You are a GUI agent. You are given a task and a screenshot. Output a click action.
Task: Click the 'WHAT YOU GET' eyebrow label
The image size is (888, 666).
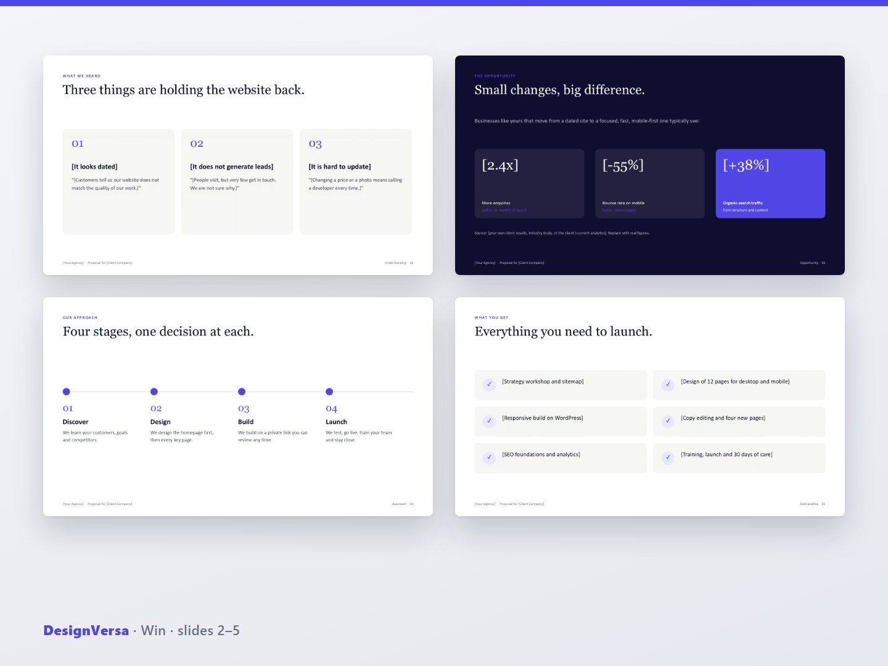(491, 318)
